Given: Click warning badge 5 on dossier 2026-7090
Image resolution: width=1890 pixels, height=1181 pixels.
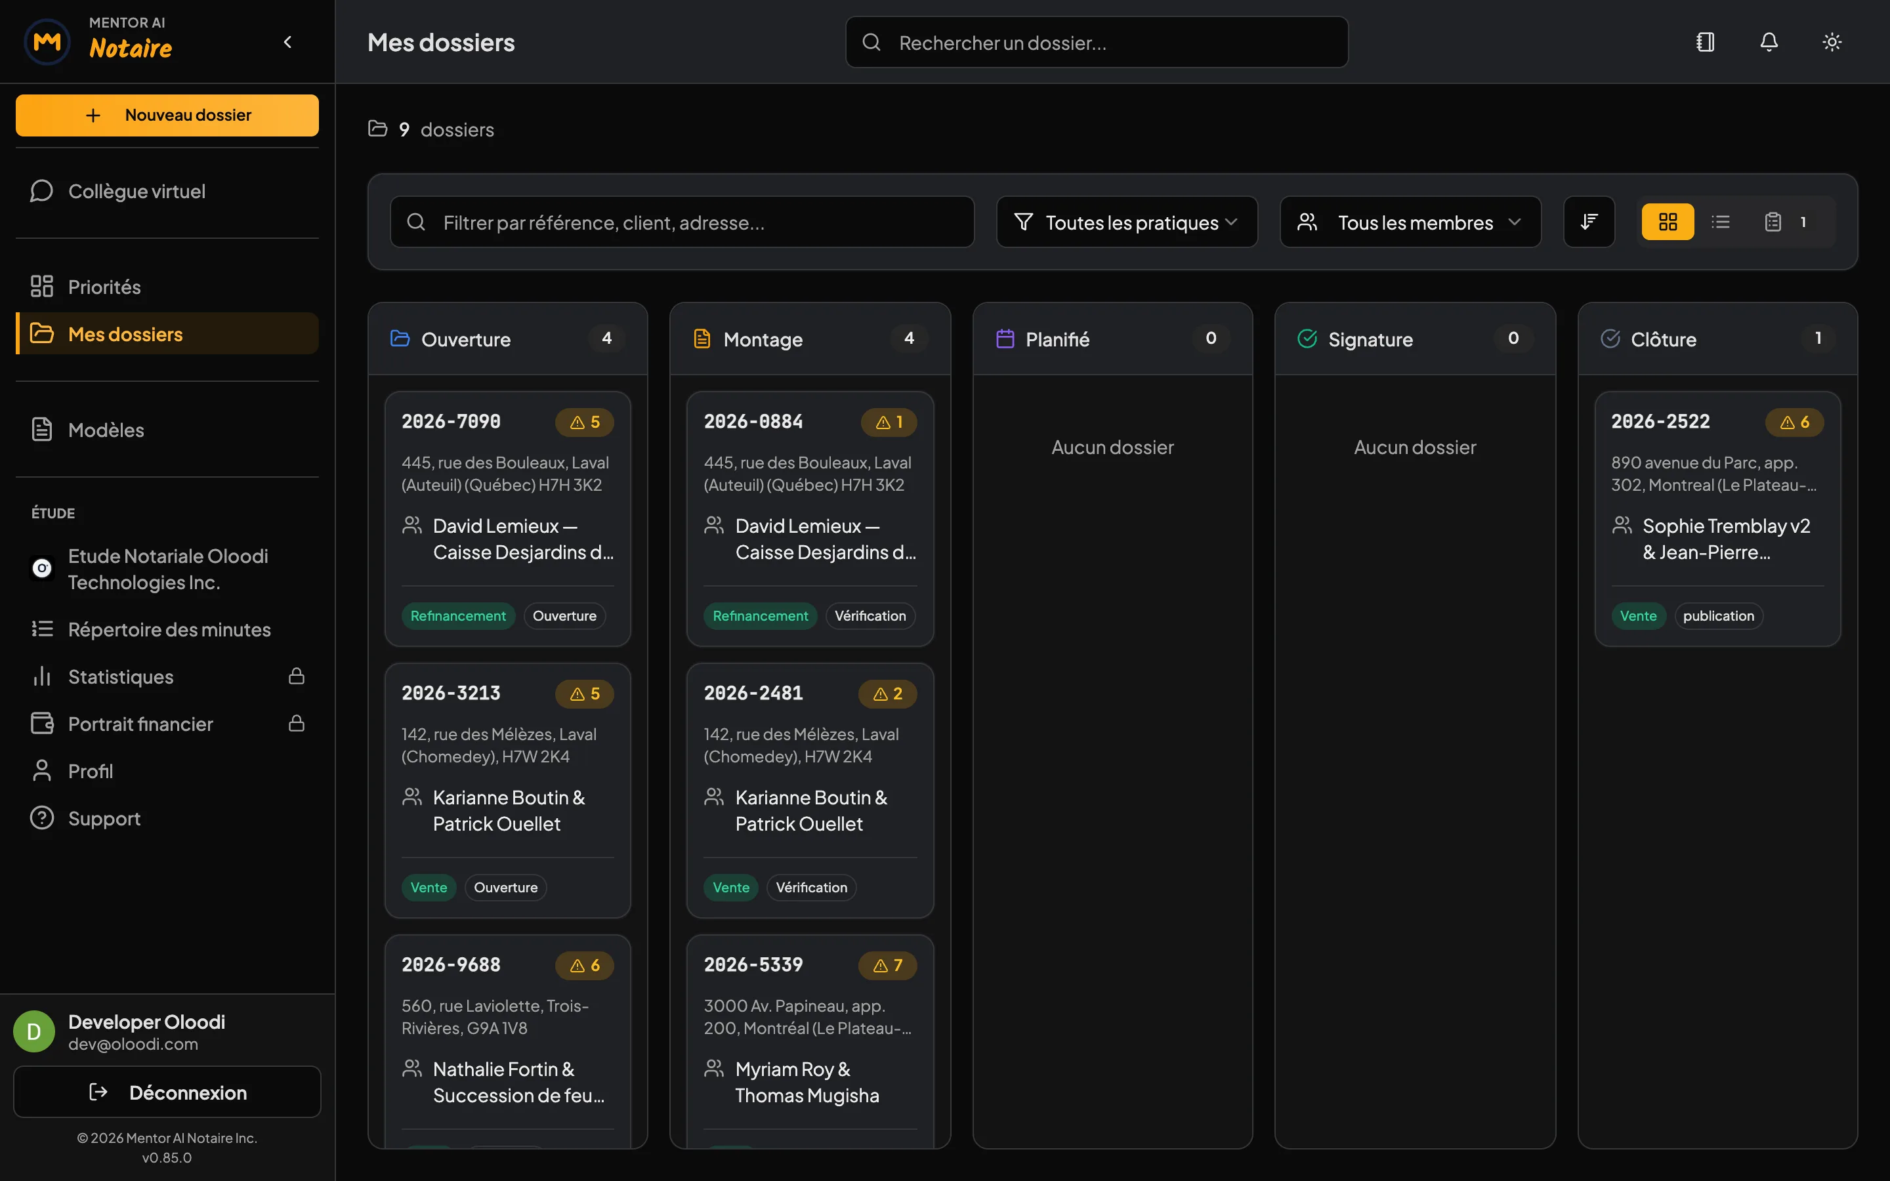Looking at the screenshot, I should pyautogui.click(x=585, y=423).
